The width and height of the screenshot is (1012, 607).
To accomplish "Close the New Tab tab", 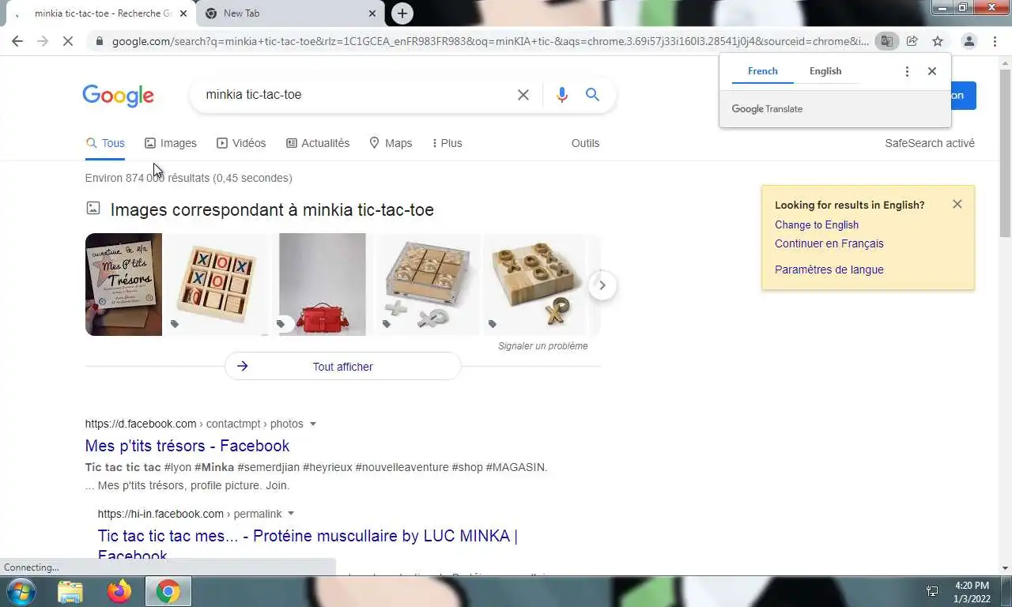I will click(x=372, y=13).
